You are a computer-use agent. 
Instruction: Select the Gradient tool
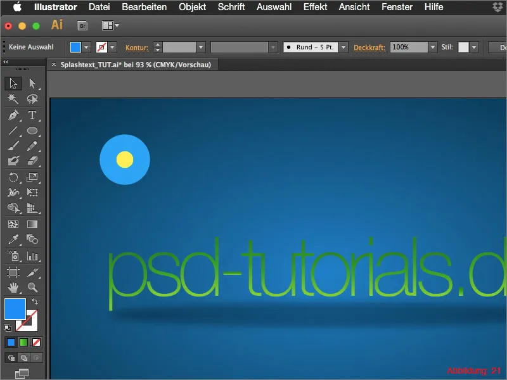click(x=32, y=224)
